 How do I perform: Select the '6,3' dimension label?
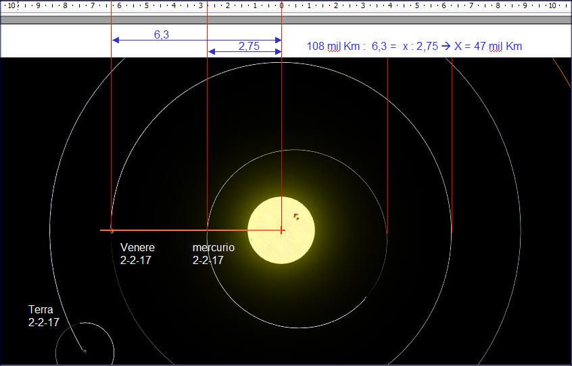click(x=161, y=34)
